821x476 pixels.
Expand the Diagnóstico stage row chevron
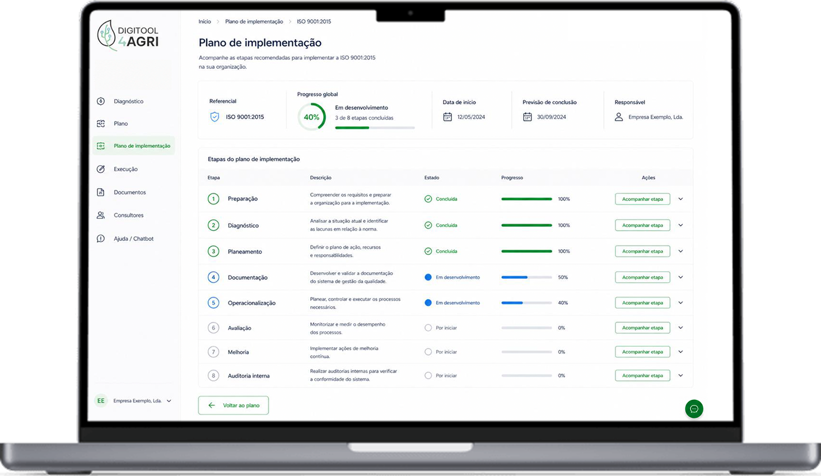[x=680, y=225]
